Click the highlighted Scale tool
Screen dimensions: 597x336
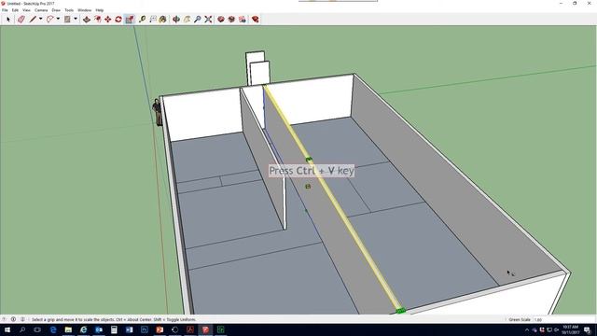tap(130, 19)
